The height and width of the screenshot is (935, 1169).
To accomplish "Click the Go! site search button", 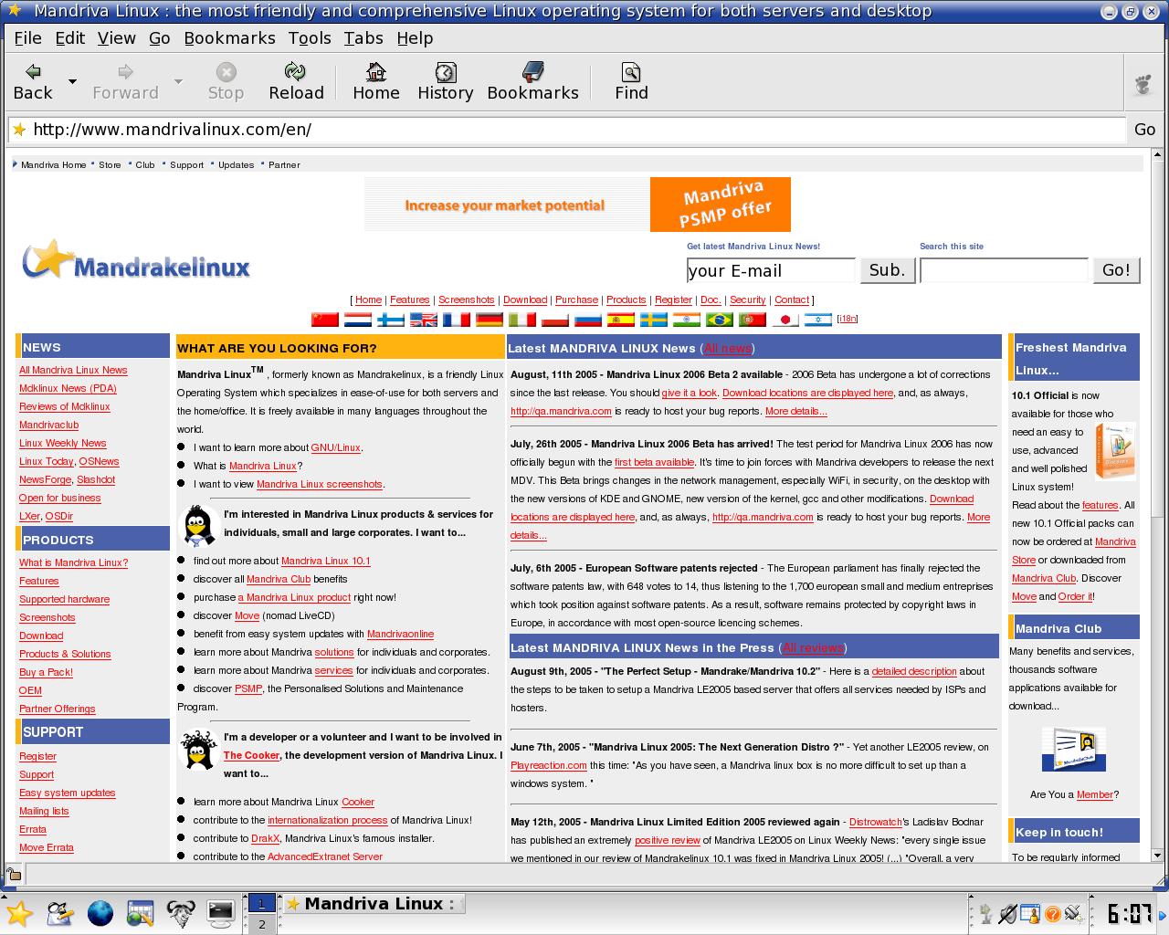I will [1116, 270].
